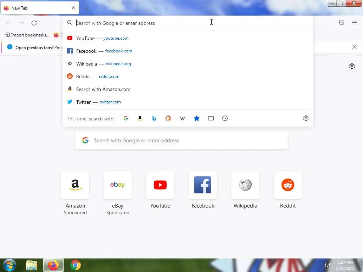Choose YouTube suggestion youtube.com
363x272 pixels.
[x=188, y=38]
